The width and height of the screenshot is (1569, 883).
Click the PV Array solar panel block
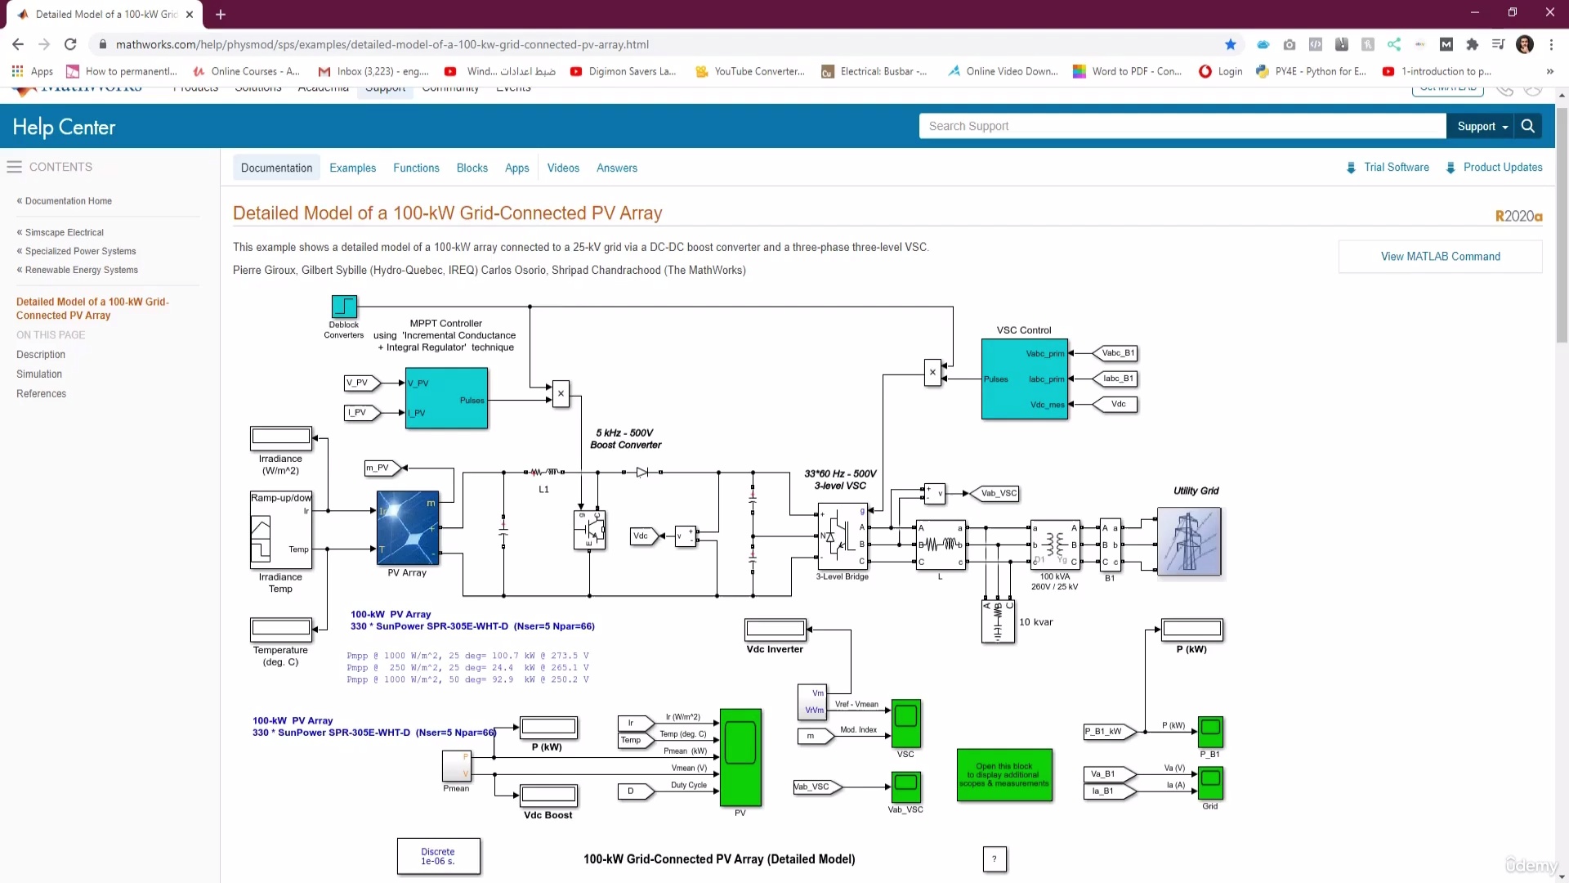(x=408, y=528)
